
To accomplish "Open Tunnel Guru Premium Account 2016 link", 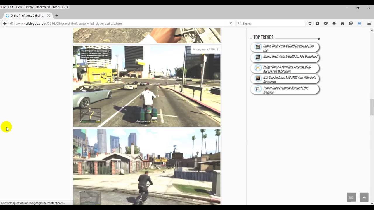I will (286, 90).
